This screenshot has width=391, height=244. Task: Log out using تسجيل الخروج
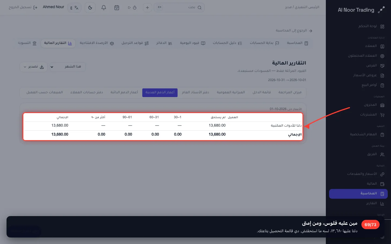click(23, 7)
